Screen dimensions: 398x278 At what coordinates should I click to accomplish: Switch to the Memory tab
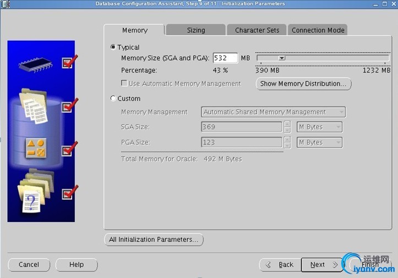(134, 30)
